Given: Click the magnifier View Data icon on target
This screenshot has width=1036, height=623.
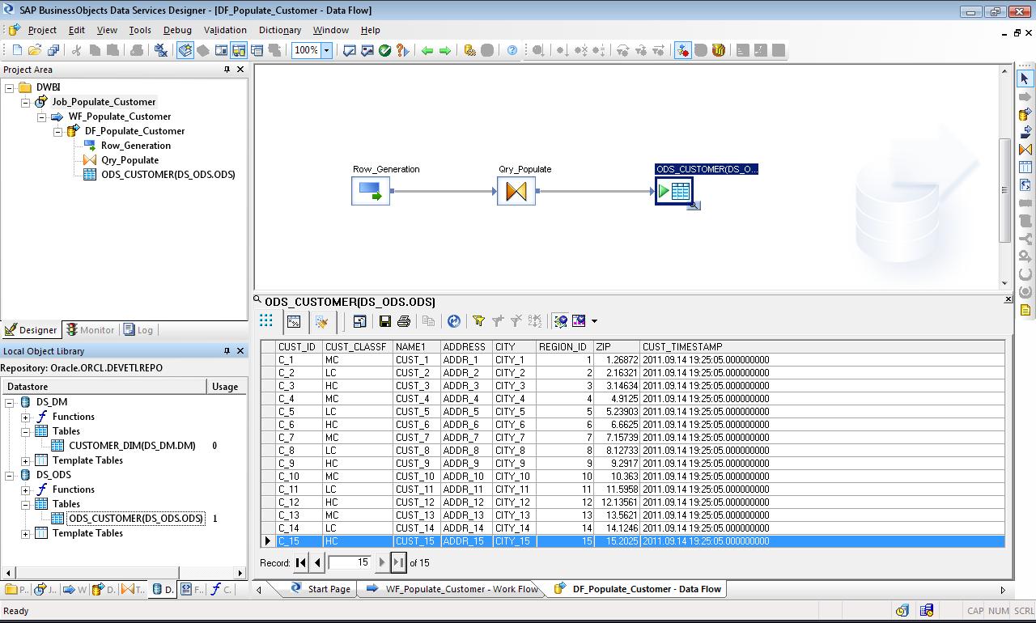Looking at the screenshot, I should coord(694,206).
